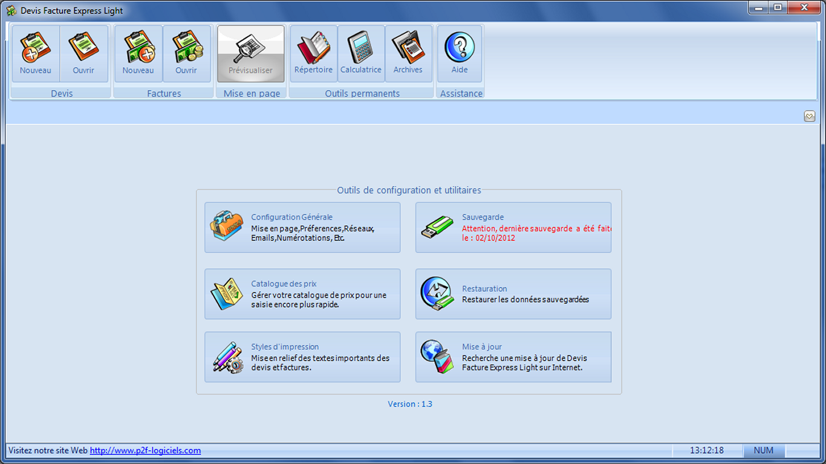Click the Version : 1.3 text
Image resolution: width=826 pixels, height=464 pixels.
click(410, 404)
